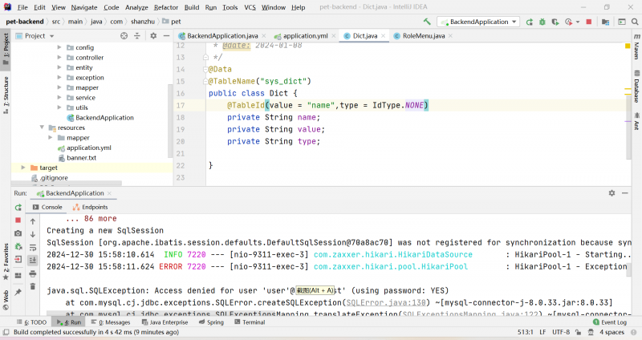642x340 pixels.
Task: Clear console with trash icon
Action: click(33, 286)
